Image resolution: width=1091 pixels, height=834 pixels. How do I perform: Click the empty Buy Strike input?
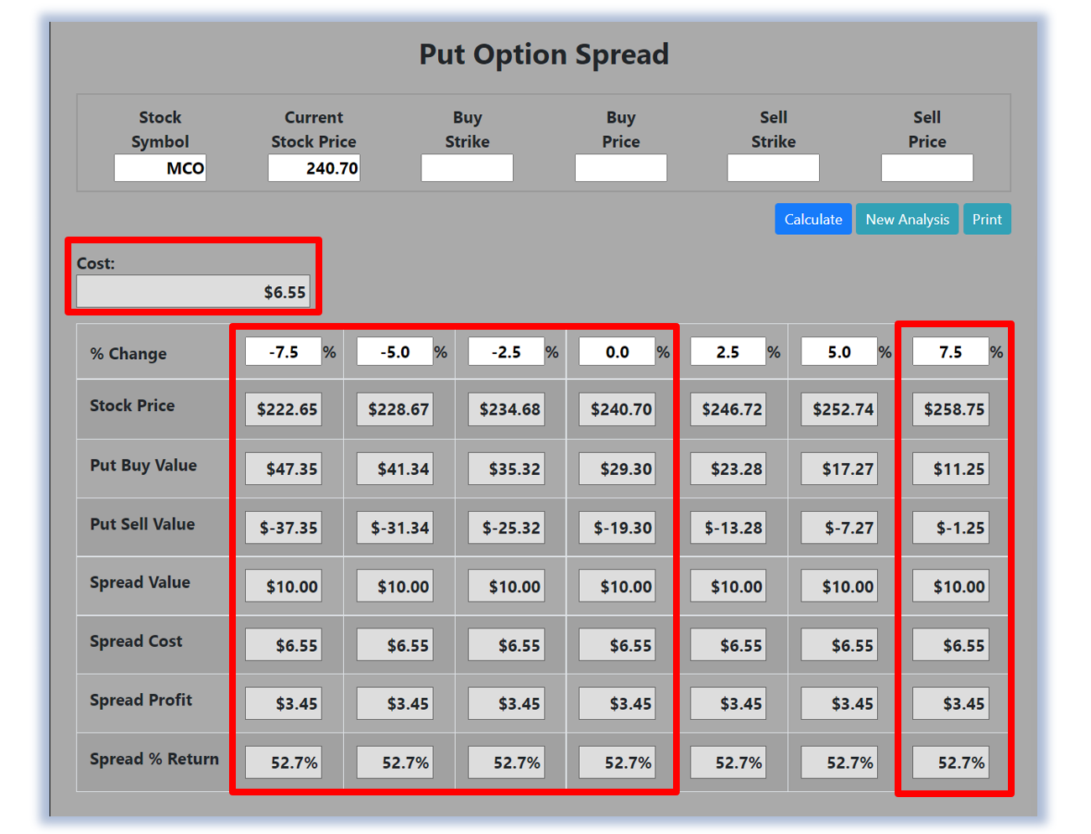click(x=467, y=168)
